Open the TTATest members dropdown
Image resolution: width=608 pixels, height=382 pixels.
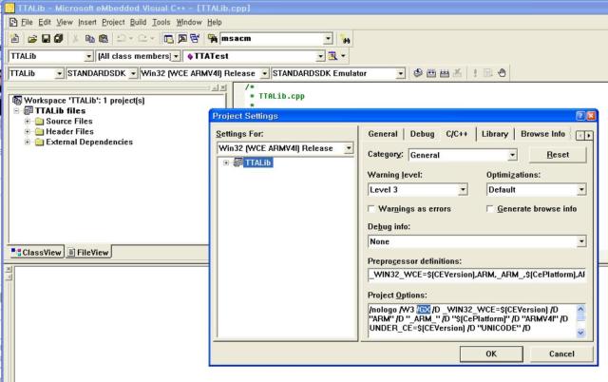(x=320, y=56)
